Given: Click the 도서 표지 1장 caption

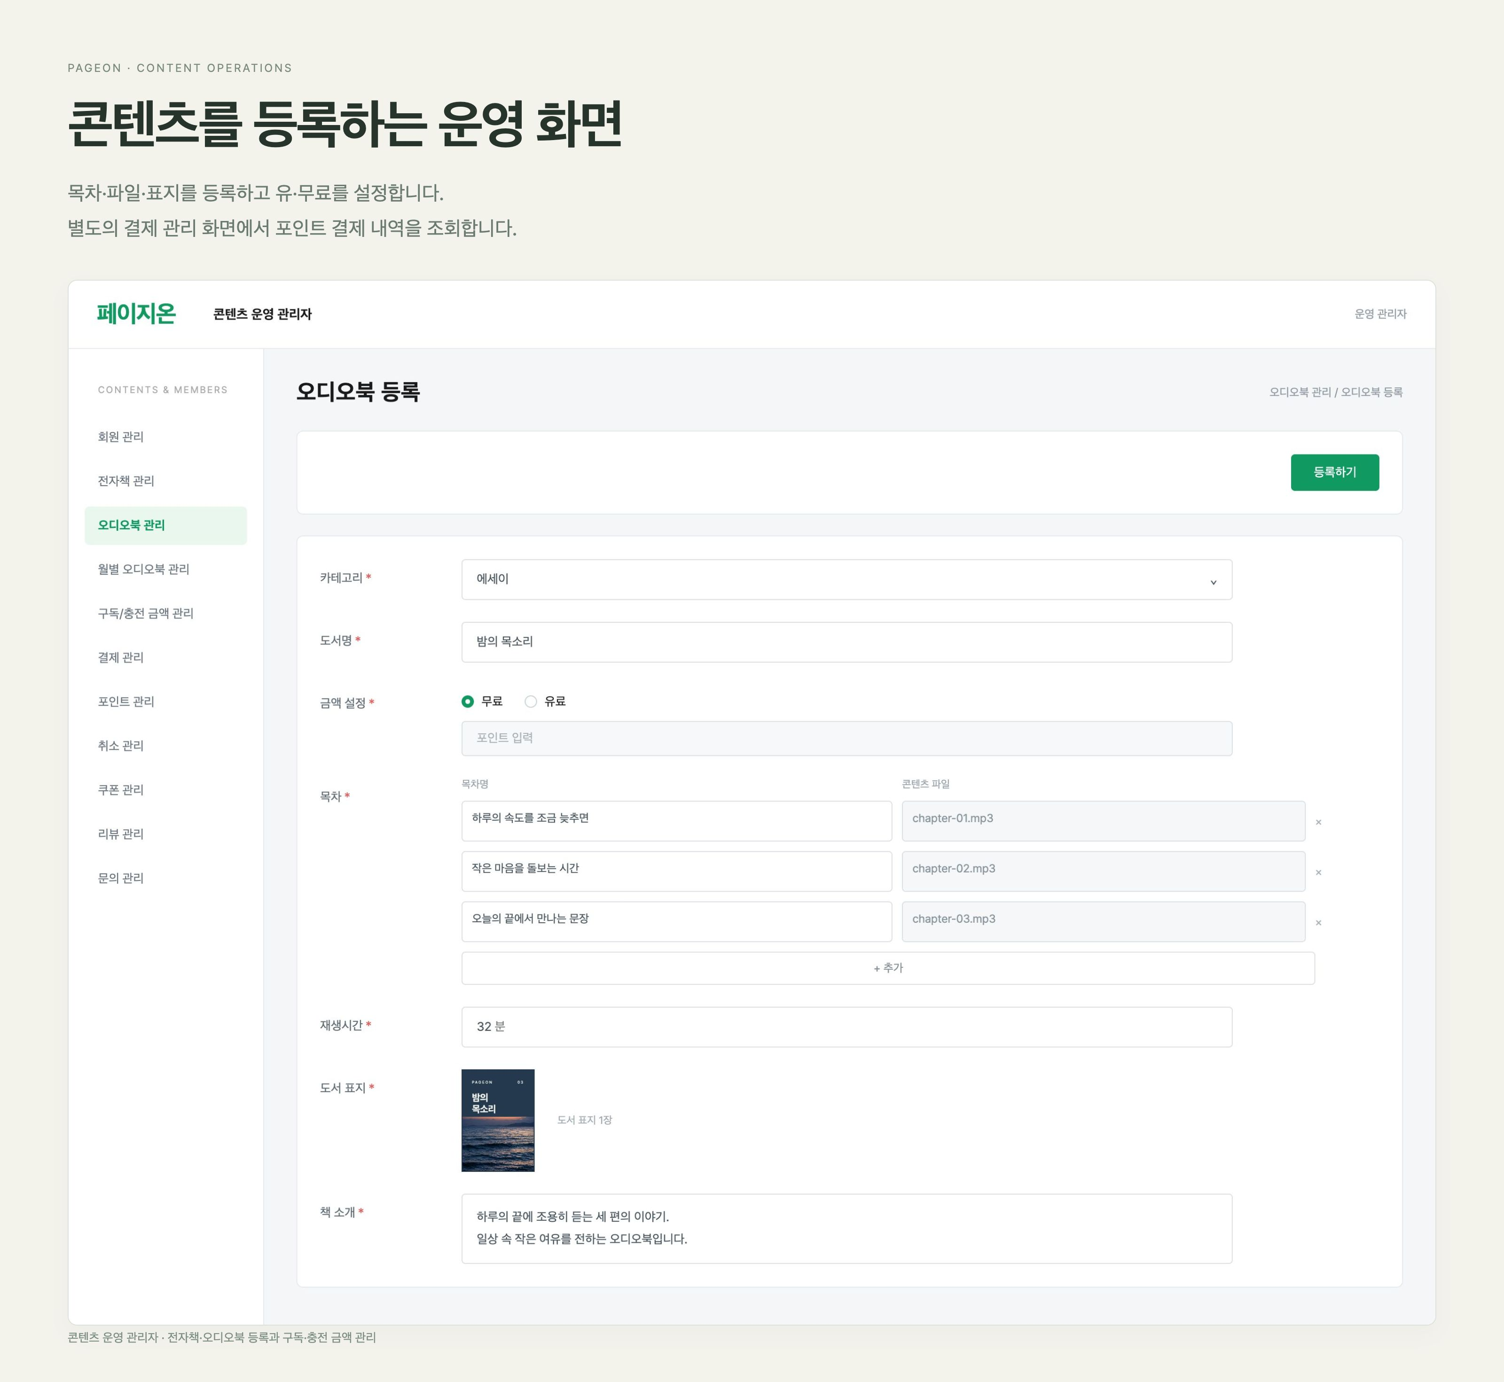Looking at the screenshot, I should [x=584, y=1120].
